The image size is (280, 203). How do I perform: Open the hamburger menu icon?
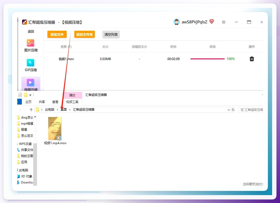[x=224, y=22]
